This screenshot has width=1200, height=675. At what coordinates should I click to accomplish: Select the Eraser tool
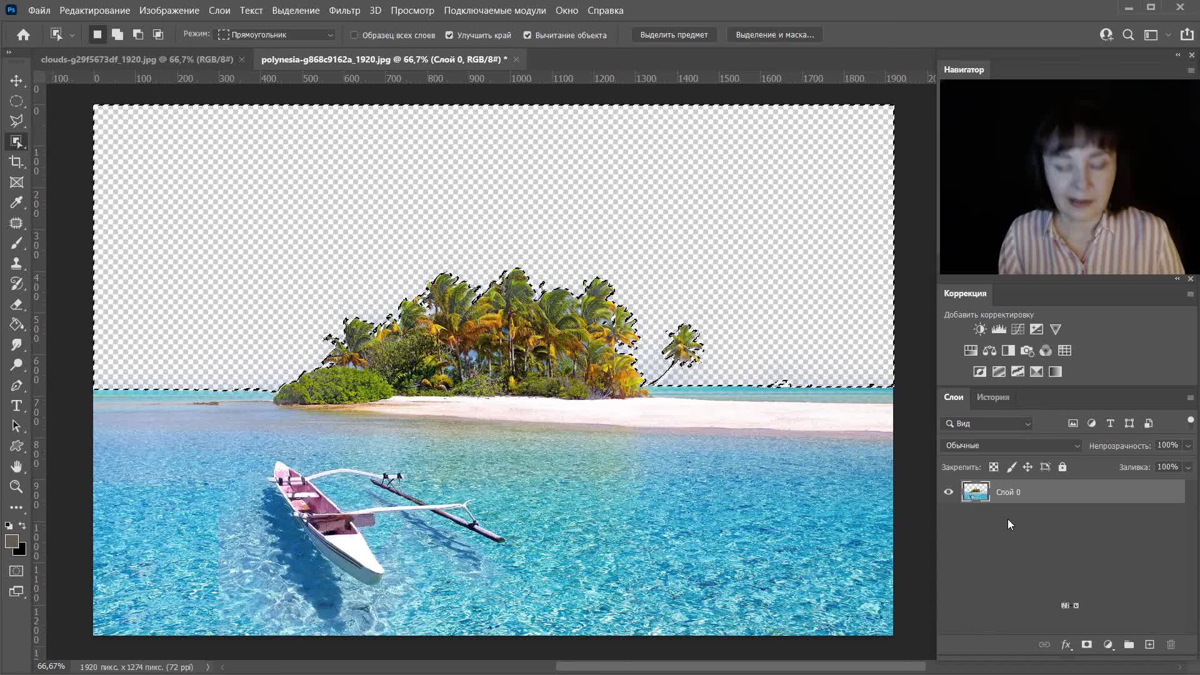click(x=17, y=304)
